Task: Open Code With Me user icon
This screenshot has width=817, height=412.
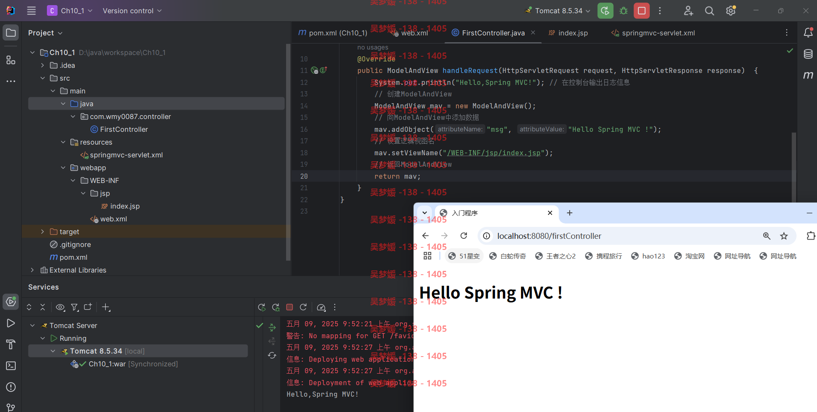Action: point(688,11)
